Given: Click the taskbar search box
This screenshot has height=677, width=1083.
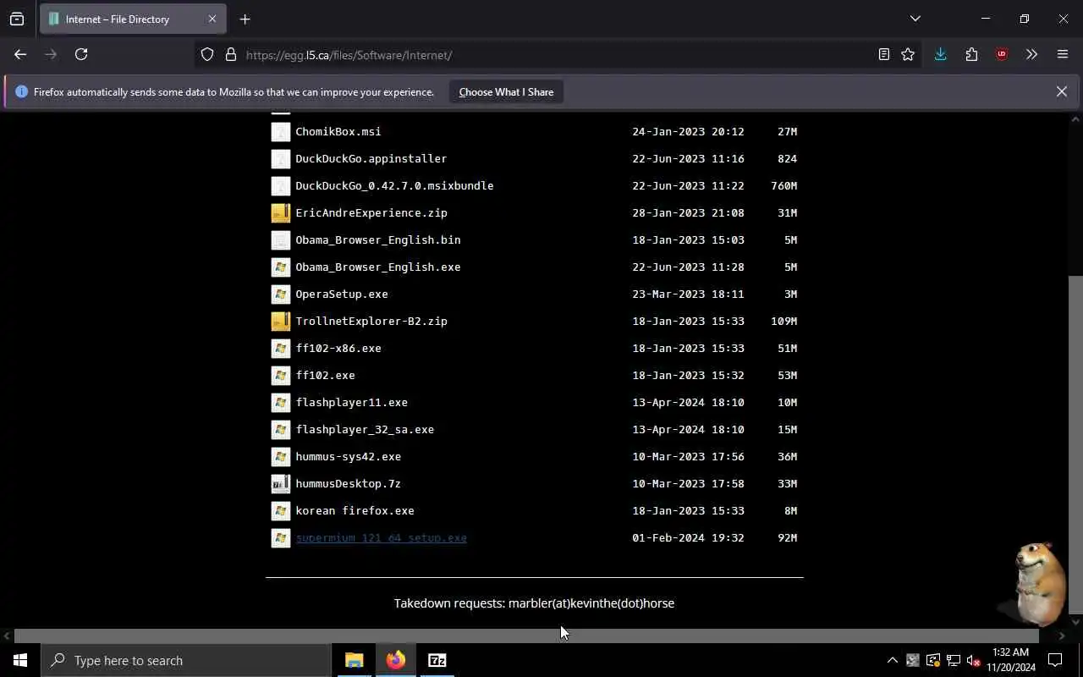Looking at the screenshot, I should (x=186, y=660).
